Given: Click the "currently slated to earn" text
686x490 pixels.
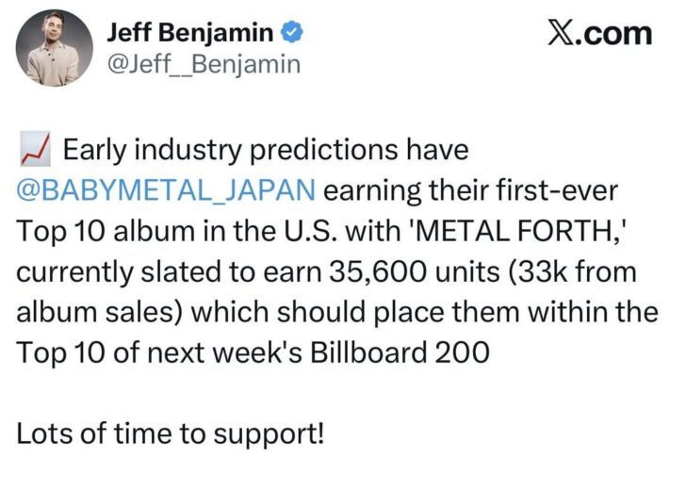Looking at the screenshot, I should tap(155, 270).
